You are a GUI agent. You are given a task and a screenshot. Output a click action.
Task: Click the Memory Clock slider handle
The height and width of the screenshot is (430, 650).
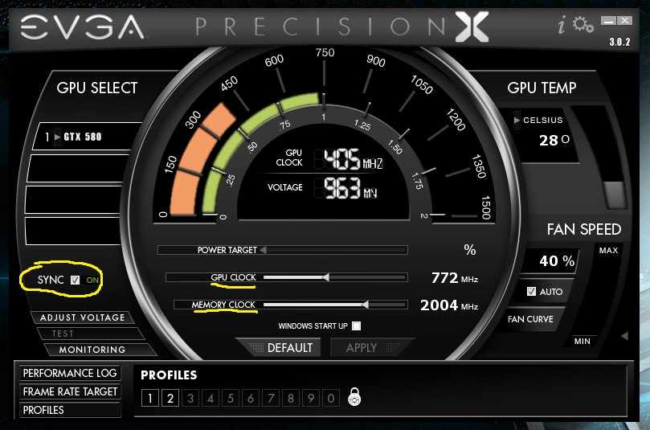pyautogui.click(x=365, y=305)
